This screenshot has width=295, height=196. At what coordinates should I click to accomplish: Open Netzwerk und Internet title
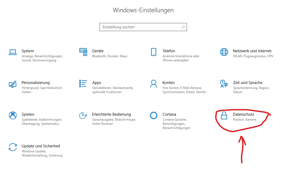(252, 51)
